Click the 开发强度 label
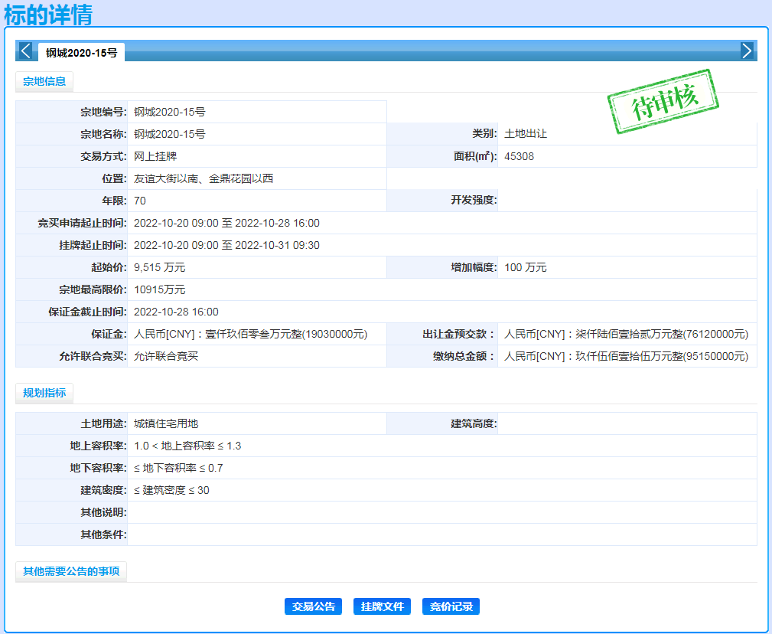Image resolution: width=772 pixels, height=634 pixels. 474,200
